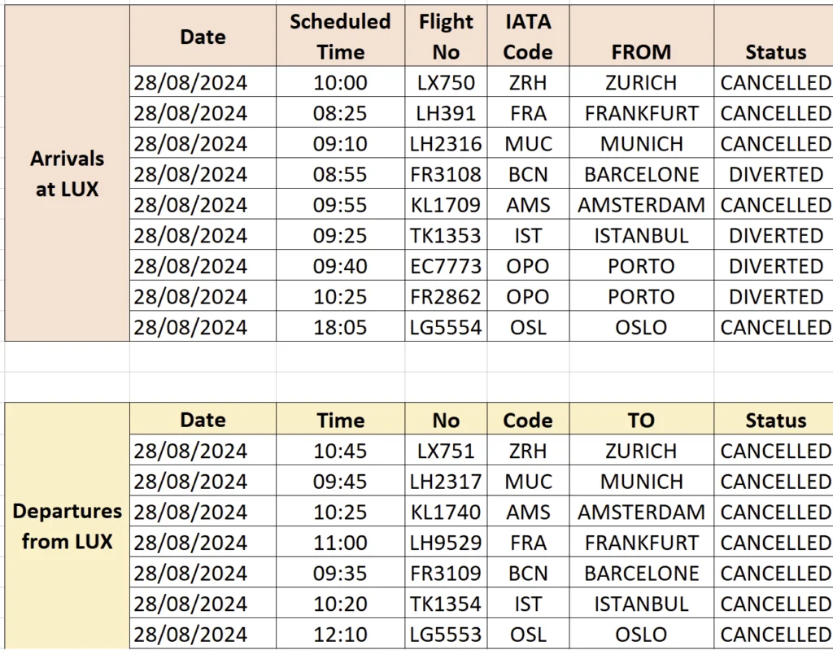Click the EC7773 flight number cell
833x650 pixels.
click(x=446, y=266)
